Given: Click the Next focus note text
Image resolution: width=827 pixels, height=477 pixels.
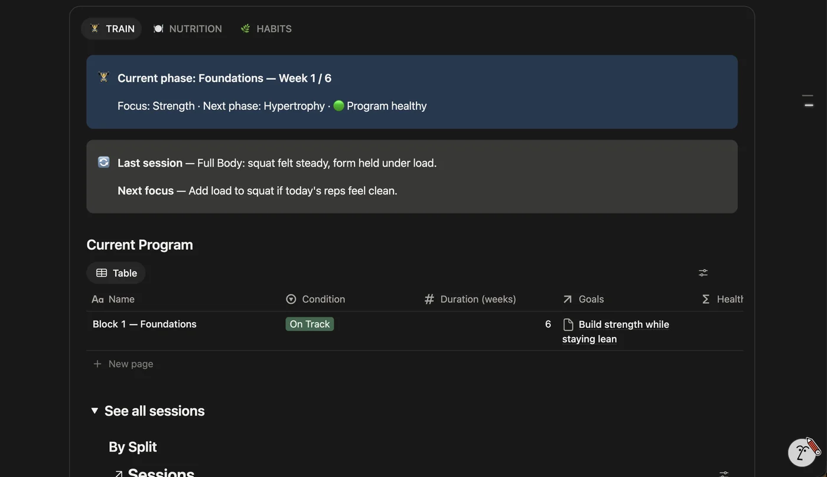Looking at the screenshot, I should [x=258, y=190].
